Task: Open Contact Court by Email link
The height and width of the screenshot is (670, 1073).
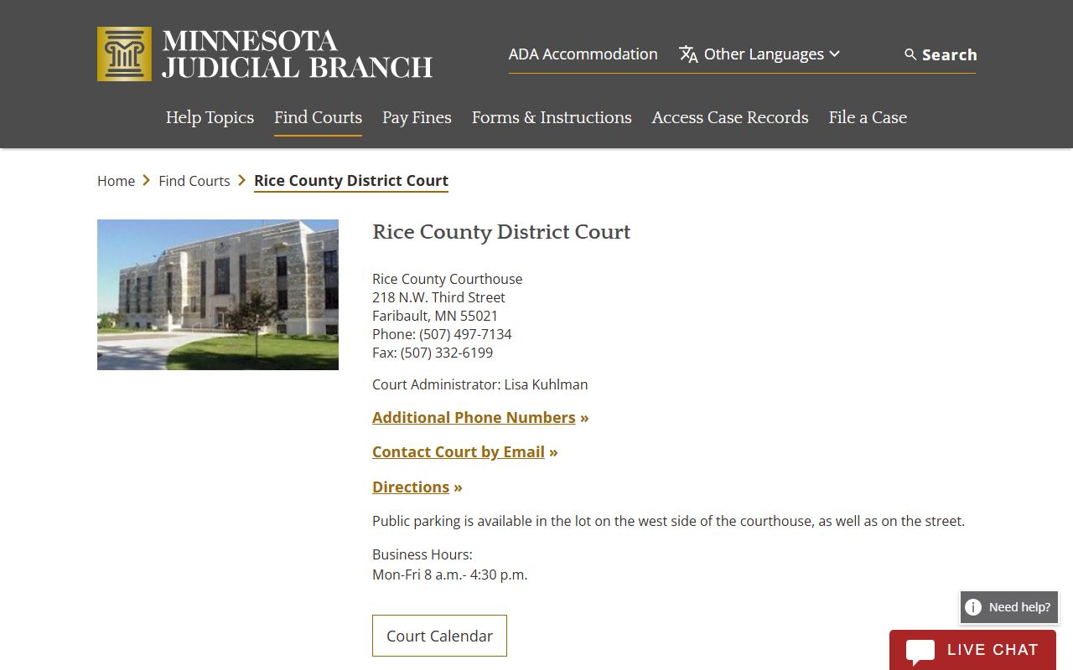Action: pyautogui.click(x=459, y=452)
